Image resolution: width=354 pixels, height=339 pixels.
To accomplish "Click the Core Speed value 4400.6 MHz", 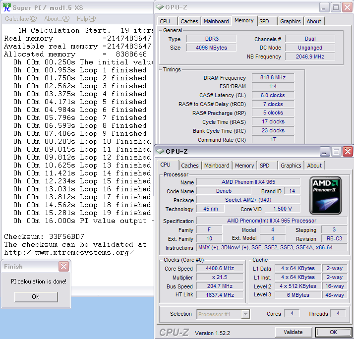I will (x=220, y=268).
